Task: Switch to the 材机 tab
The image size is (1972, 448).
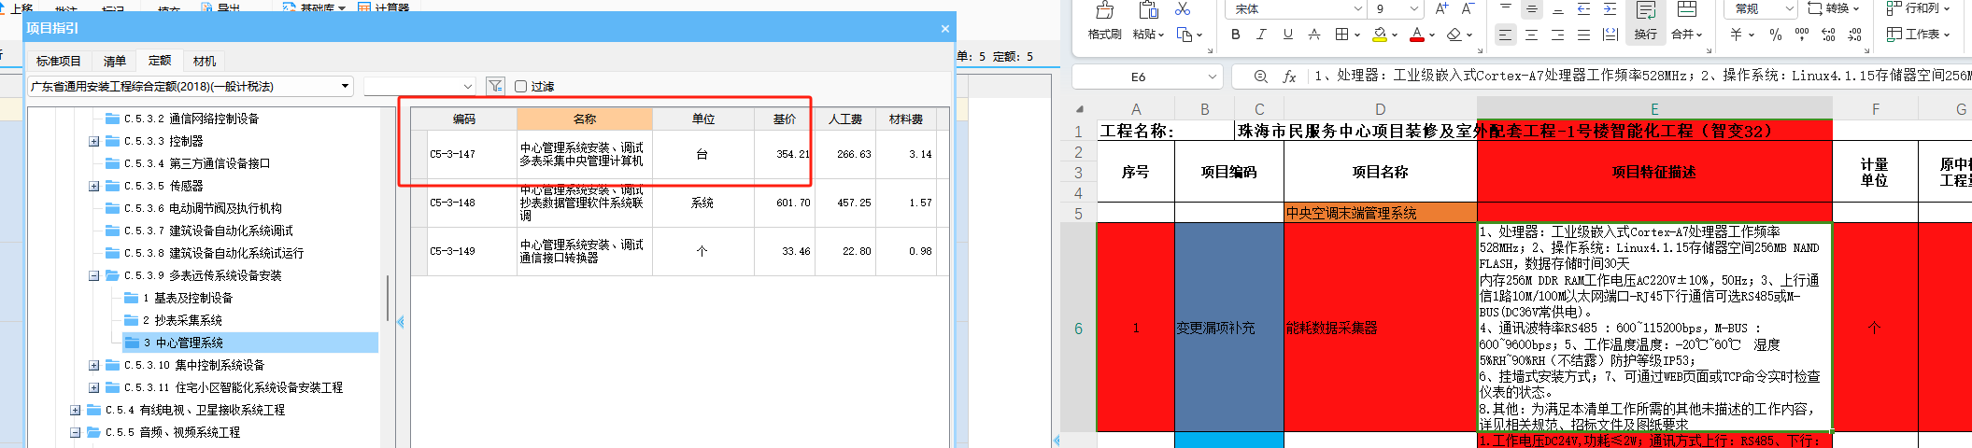Action: 205,61
